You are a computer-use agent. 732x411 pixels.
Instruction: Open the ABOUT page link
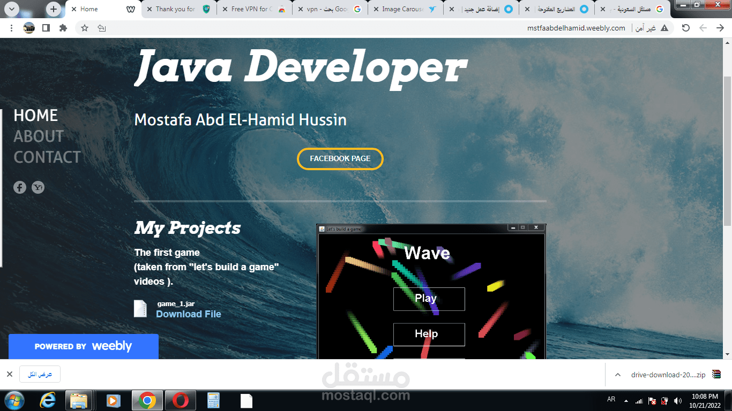pos(39,136)
